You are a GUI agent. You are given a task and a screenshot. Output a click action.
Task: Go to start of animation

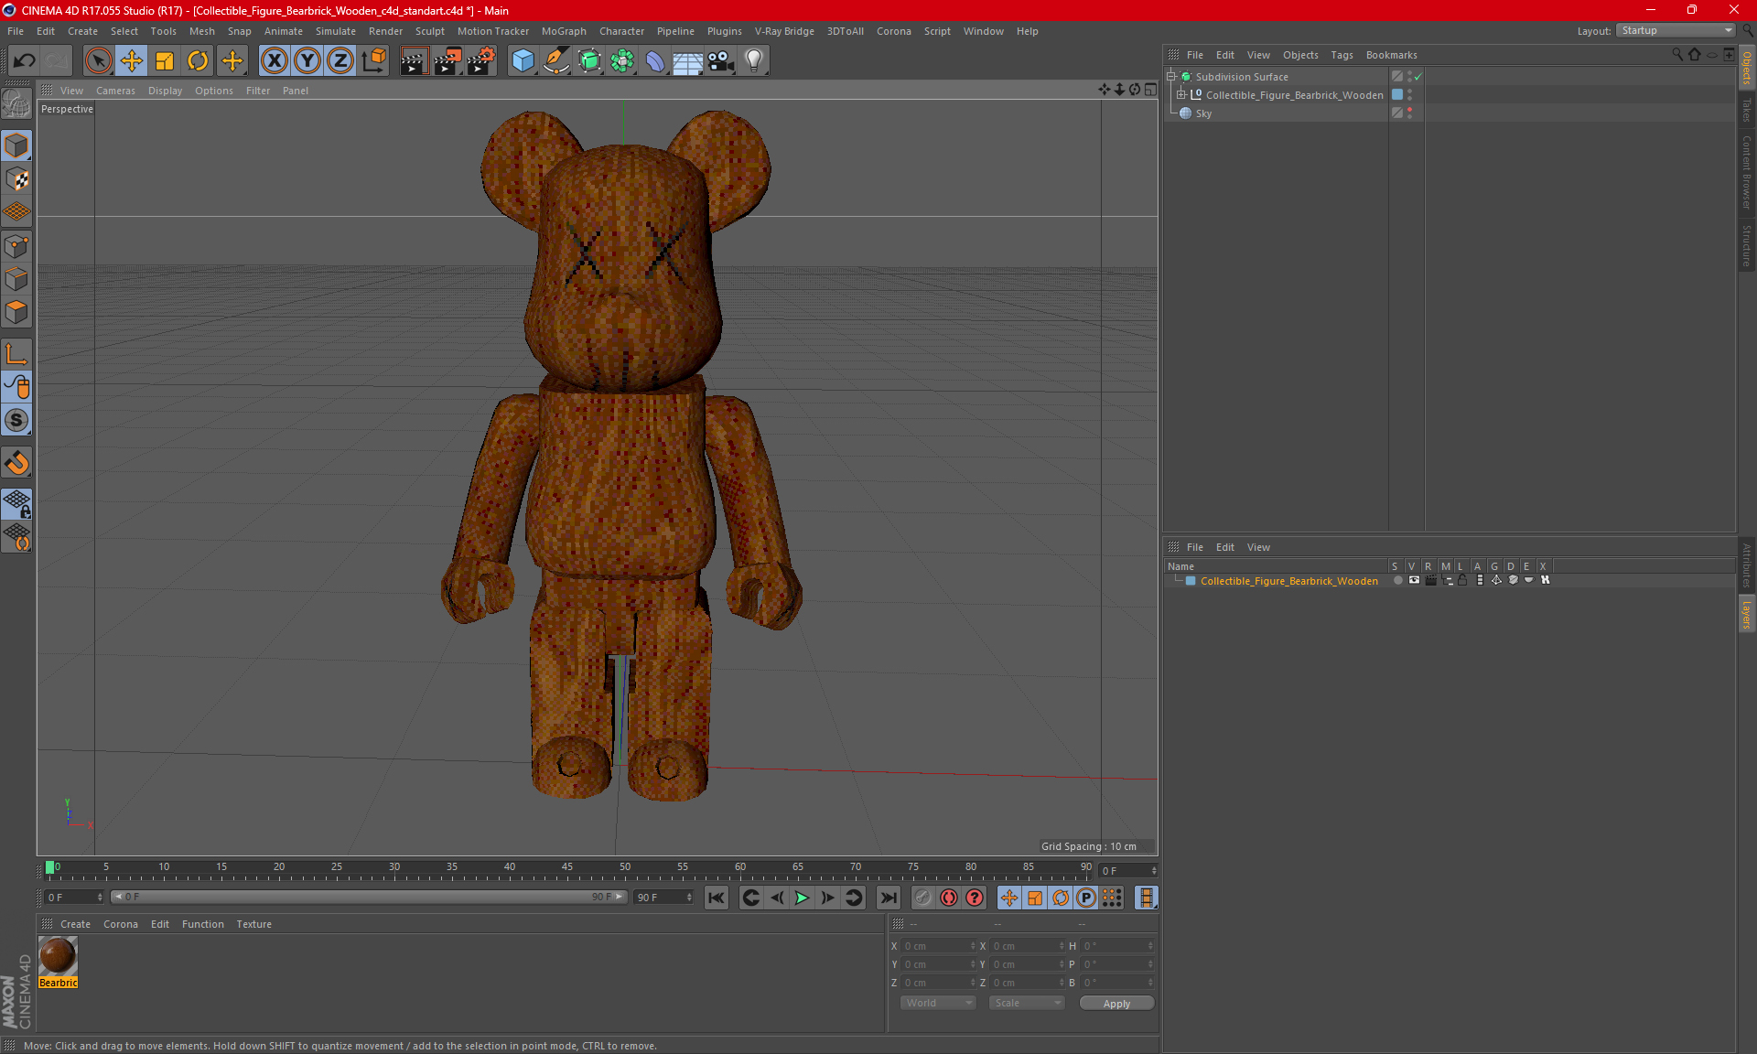(x=717, y=898)
